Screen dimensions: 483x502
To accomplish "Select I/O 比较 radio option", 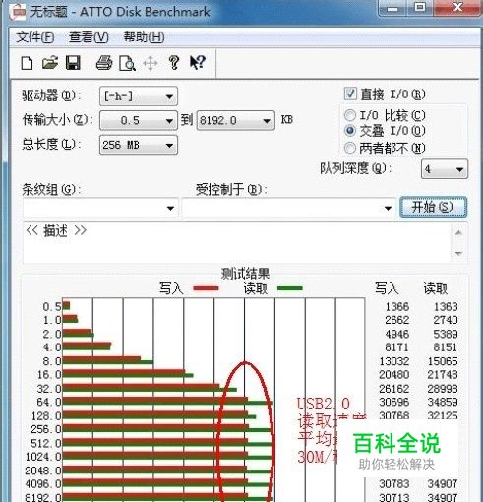I will (350, 115).
